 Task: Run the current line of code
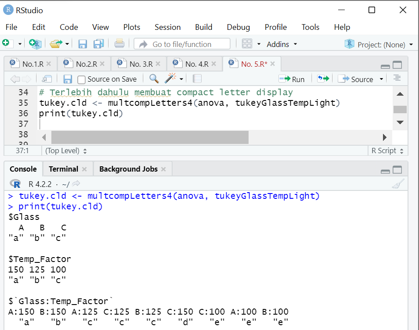[x=292, y=79]
